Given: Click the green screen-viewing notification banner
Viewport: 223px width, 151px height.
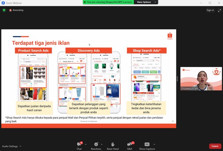Looking at the screenshot, I should (x=109, y=2).
